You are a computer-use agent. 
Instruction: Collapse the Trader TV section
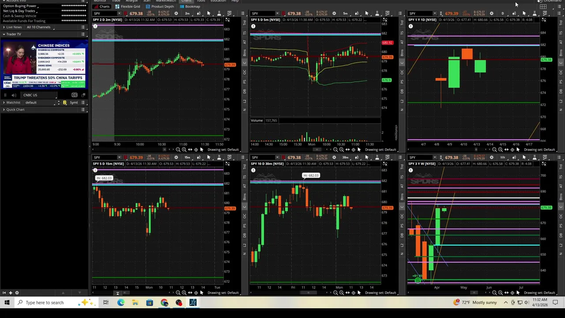[x=4, y=34]
